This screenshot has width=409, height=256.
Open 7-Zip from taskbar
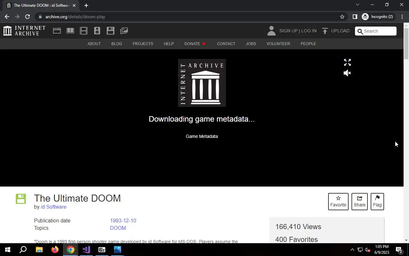[x=102, y=250]
